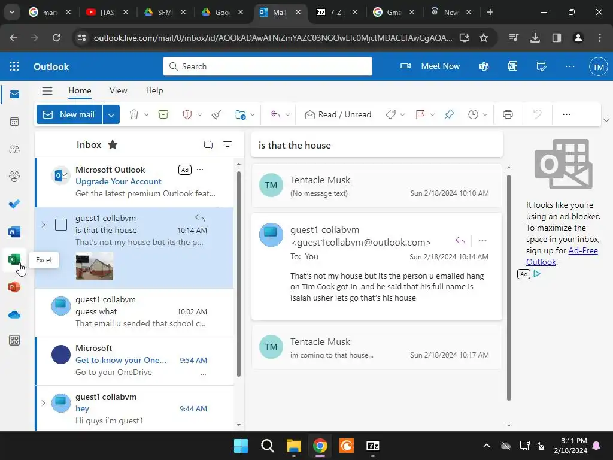
Task: Launch Excel from the sidebar
Action: (14, 259)
